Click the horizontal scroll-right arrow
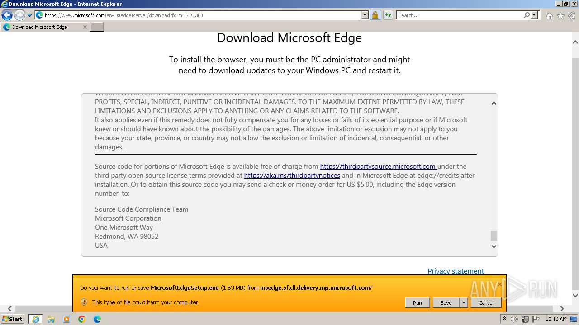579x325 pixels. (x=562, y=309)
